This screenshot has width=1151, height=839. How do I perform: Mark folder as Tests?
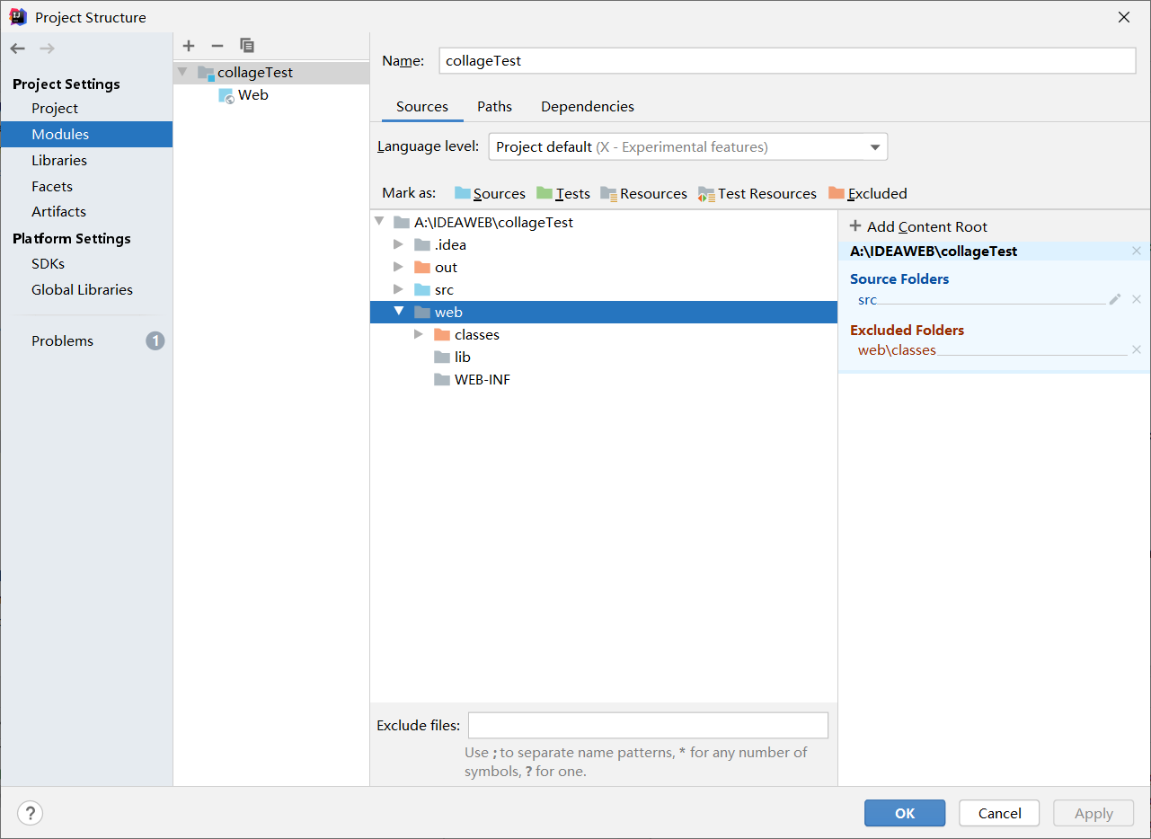(x=563, y=193)
